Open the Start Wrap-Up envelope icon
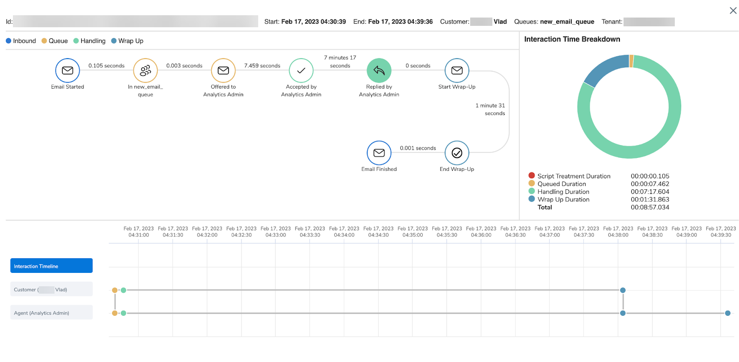 pyautogui.click(x=457, y=70)
